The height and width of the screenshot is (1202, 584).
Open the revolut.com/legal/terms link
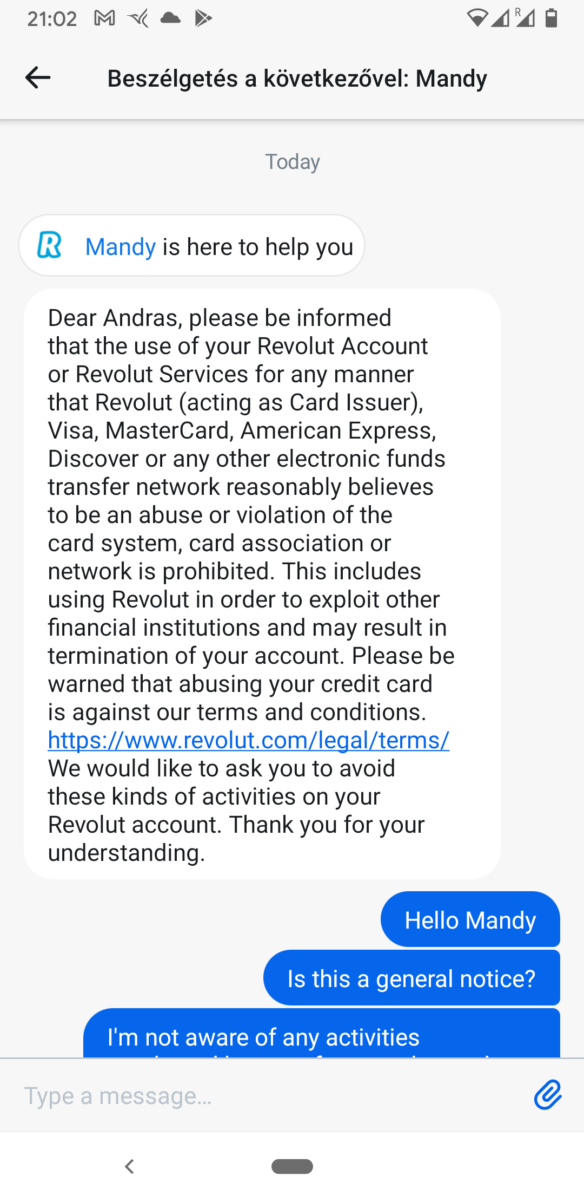249,740
